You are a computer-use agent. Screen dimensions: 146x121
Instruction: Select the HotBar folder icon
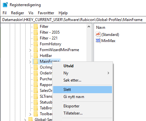click(36, 56)
